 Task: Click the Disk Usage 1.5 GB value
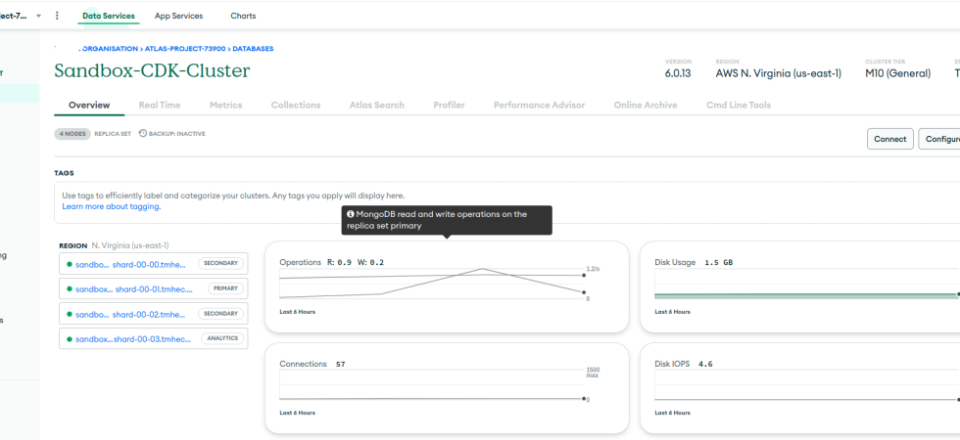click(x=719, y=263)
